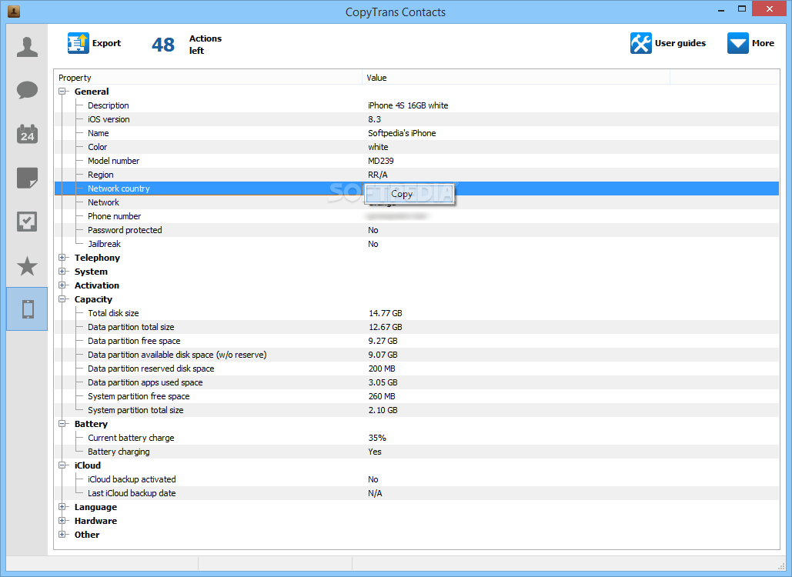The image size is (792, 577).
Task: Choose Copy from the context menu
Action: (409, 195)
